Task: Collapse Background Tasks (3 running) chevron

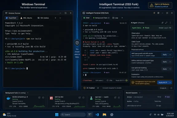Action: point(28,93)
